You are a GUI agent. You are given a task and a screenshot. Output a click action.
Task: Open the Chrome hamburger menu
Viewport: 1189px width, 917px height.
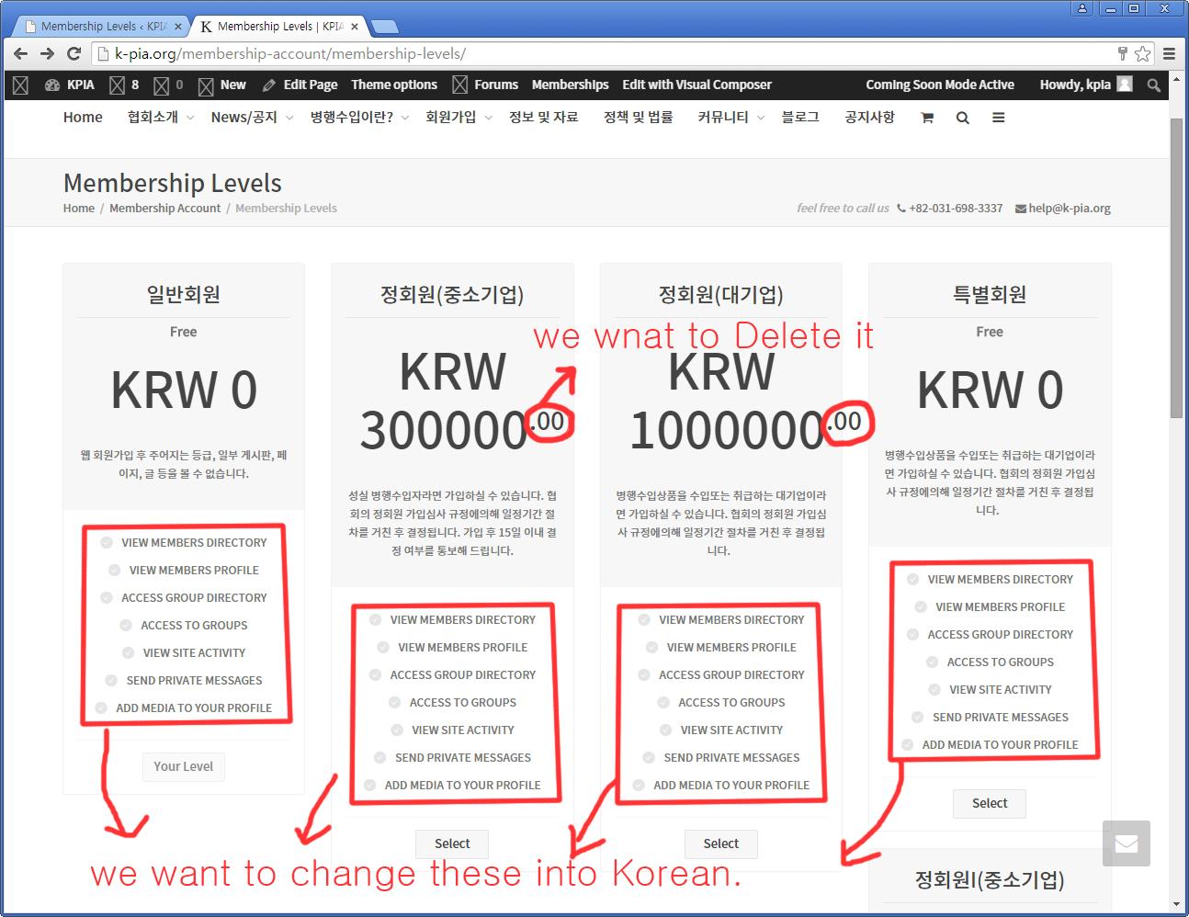[1169, 54]
